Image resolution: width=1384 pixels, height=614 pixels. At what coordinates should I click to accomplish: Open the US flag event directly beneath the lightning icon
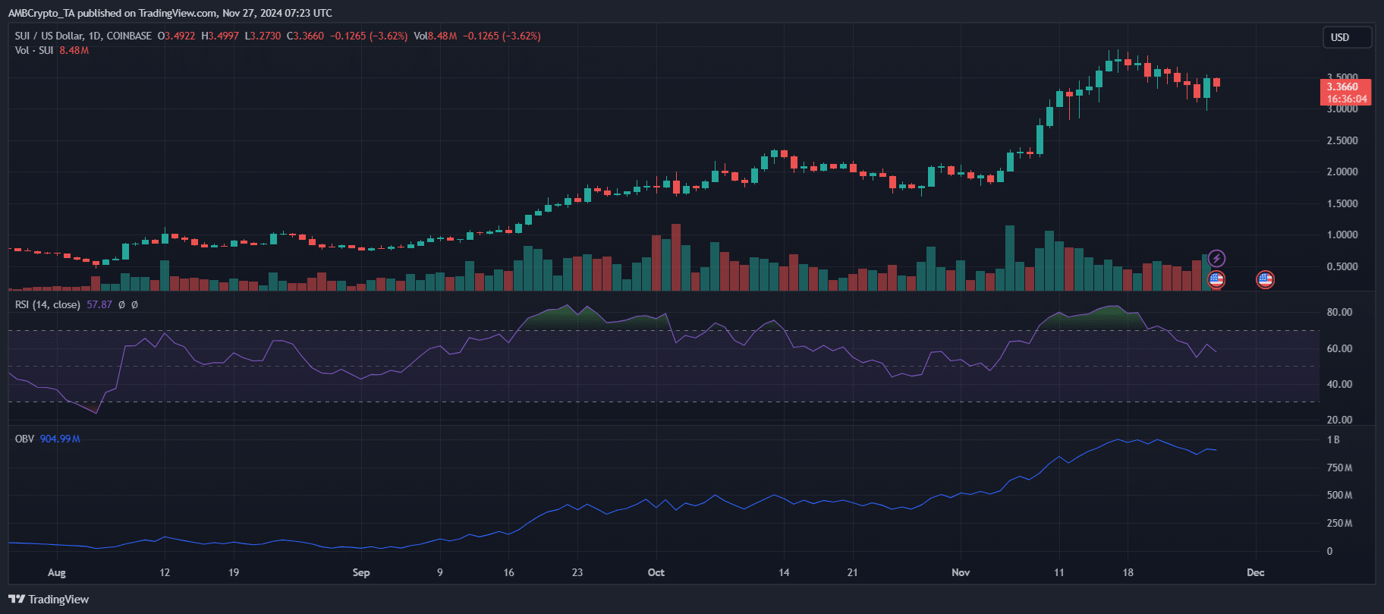point(1216,280)
